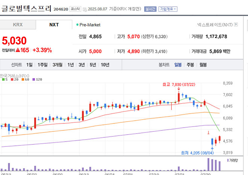This screenshot has width=248, height=175.
Task: Click the red up-arrow 165 change
Action: (22, 50)
